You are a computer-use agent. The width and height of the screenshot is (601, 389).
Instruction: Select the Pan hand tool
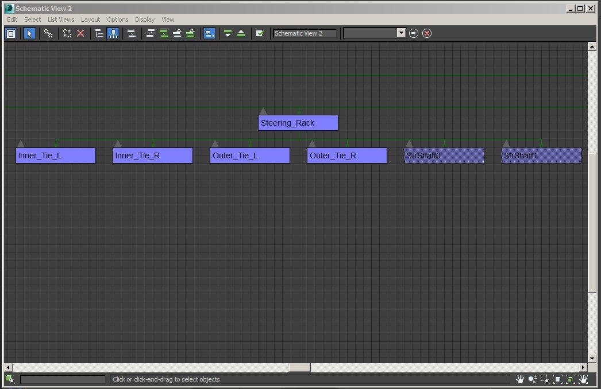(519, 379)
